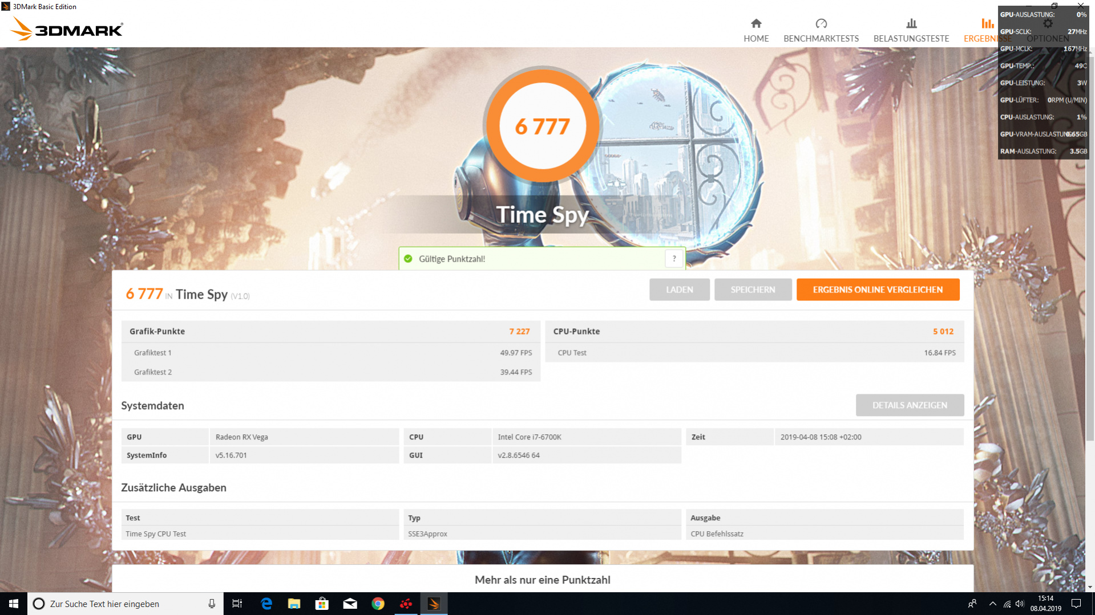Viewport: 1095px width, 615px height.
Task: Open the Action Center notifications
Action: point(1076,604)
